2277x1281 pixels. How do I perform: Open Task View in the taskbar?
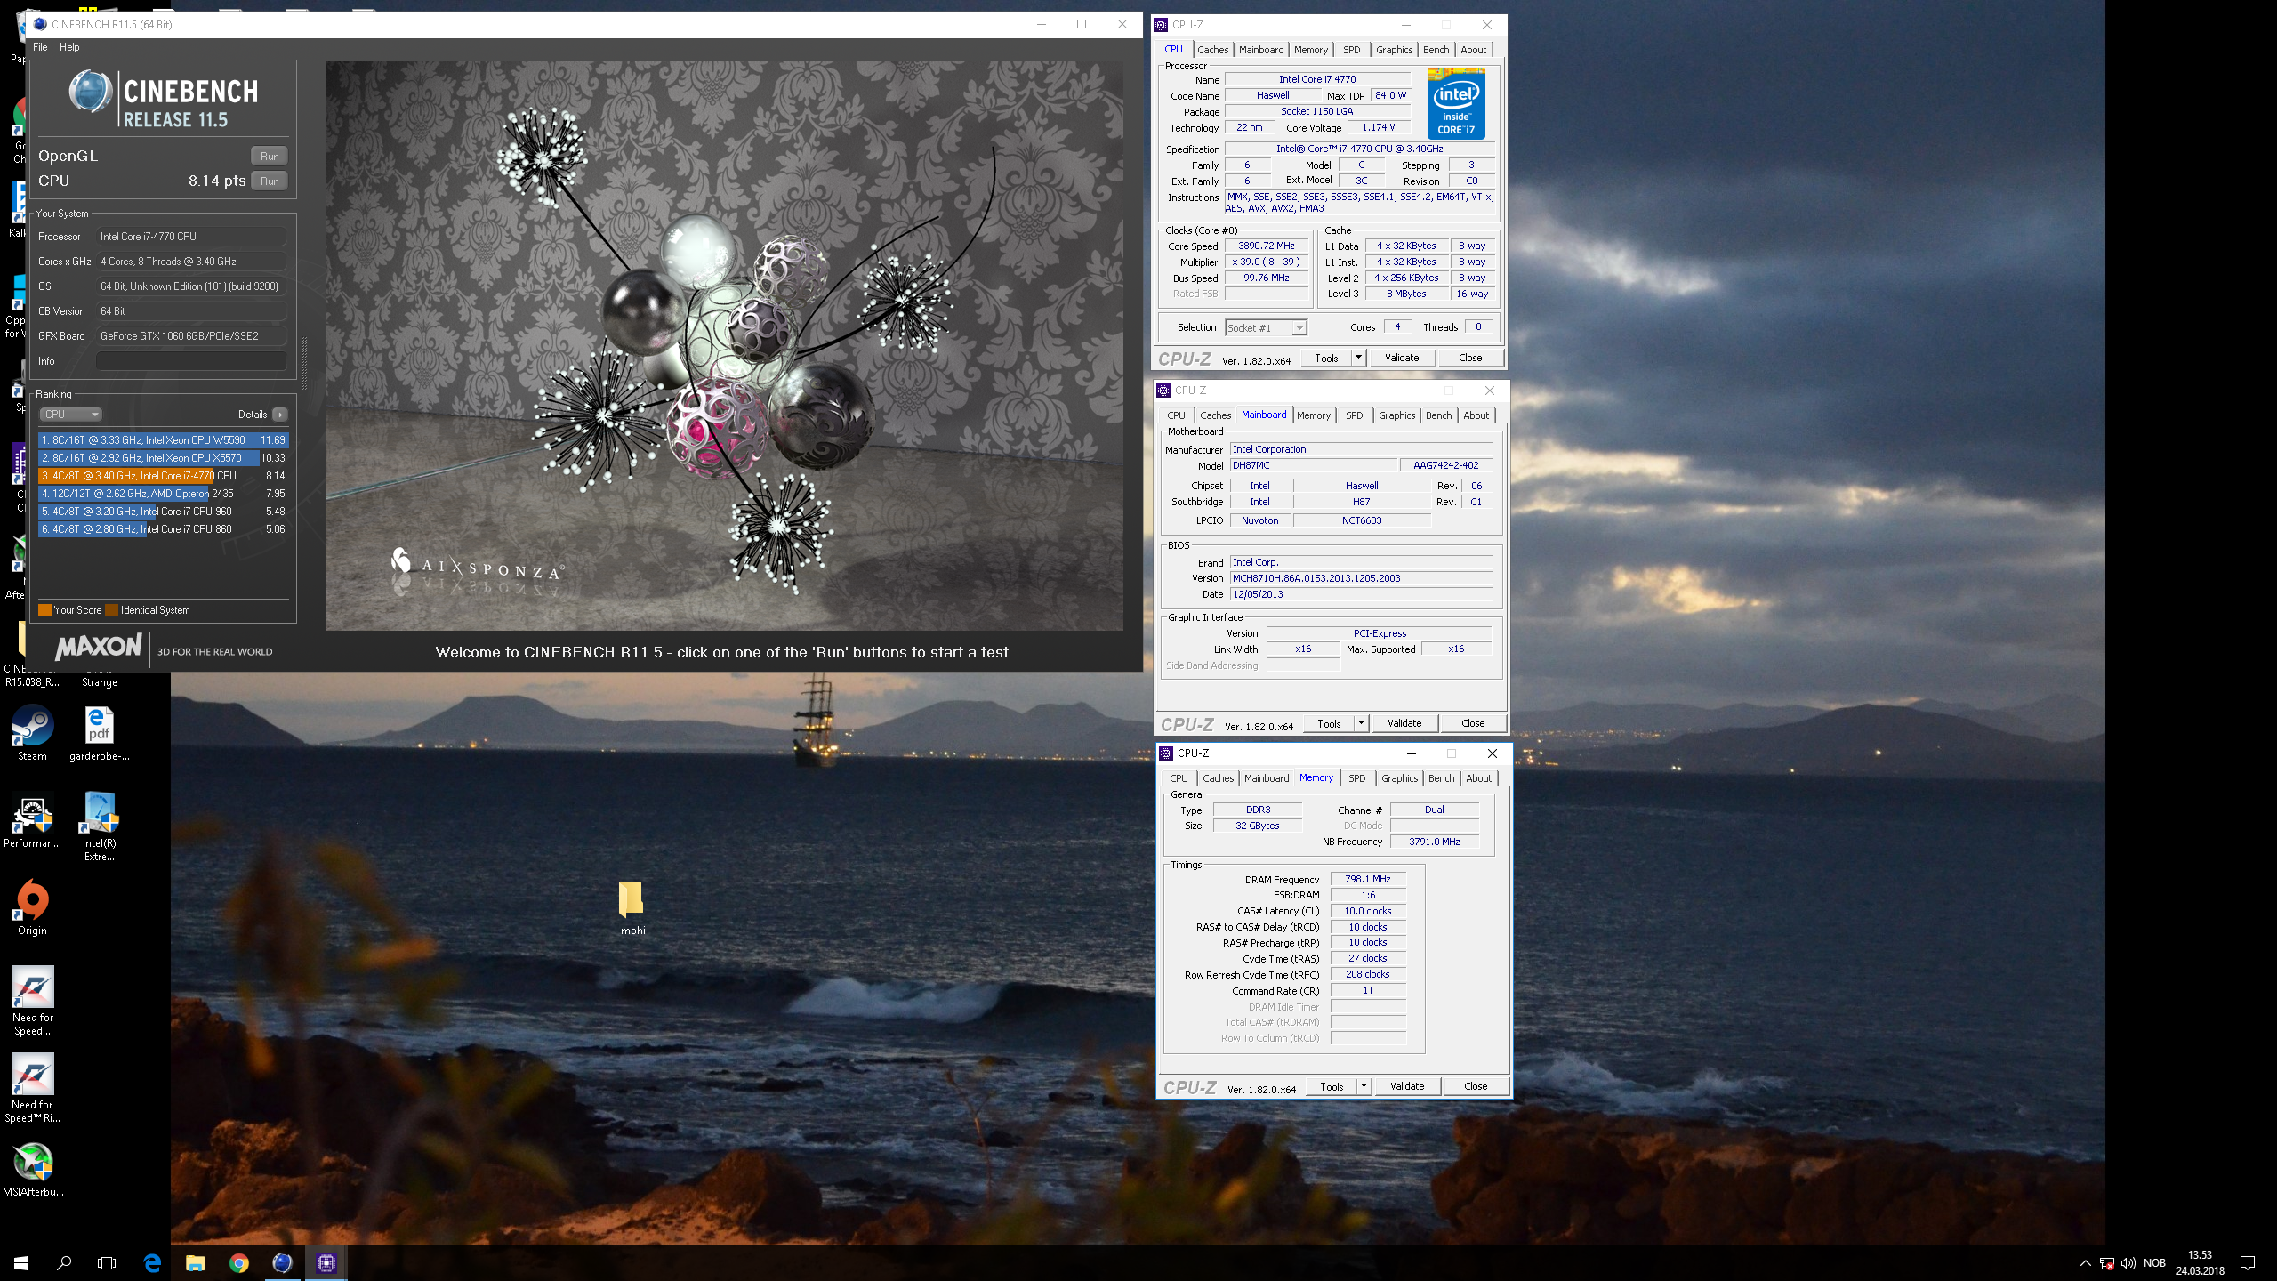point(107,1262)
